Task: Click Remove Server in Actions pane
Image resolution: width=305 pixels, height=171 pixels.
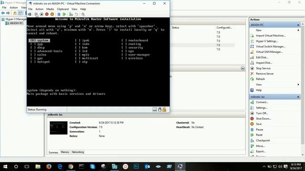Action: point(264,74)
